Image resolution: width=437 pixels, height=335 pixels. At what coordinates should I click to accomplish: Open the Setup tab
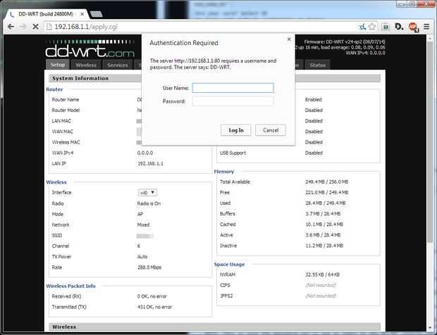(58, 65)
